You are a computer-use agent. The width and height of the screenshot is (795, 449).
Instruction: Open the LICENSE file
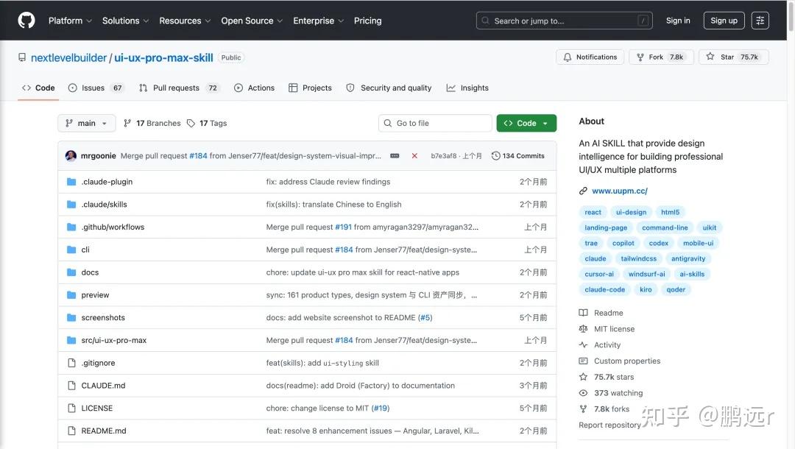(x=97, y=408)
